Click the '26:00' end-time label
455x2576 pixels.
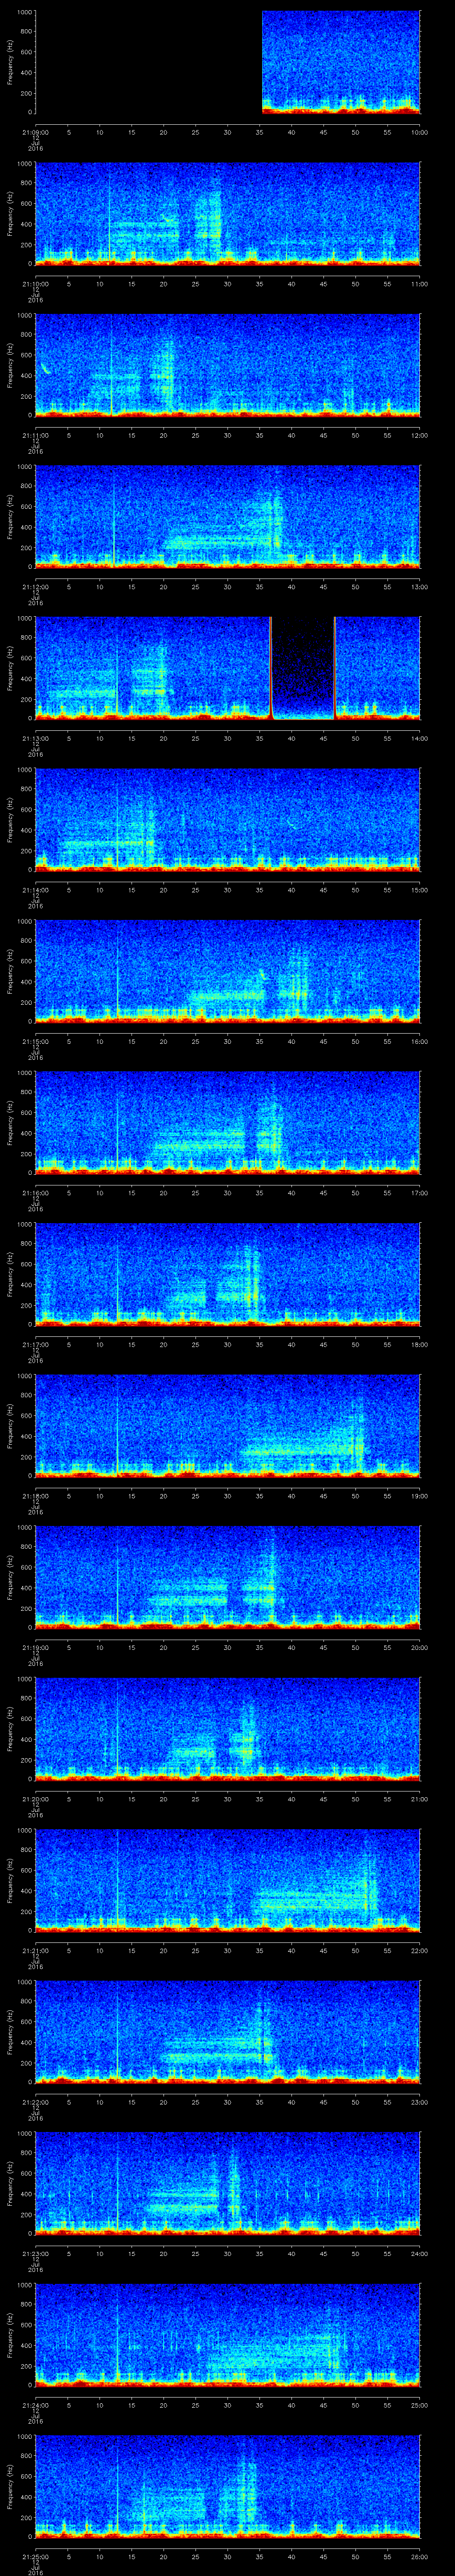pyautogui.click(x=419, y=2556)
